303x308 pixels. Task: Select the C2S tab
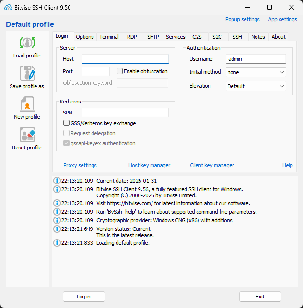tap(197, 37)
